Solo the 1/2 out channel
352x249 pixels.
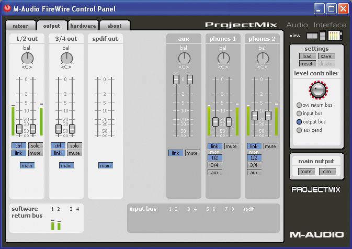(35, 145)
